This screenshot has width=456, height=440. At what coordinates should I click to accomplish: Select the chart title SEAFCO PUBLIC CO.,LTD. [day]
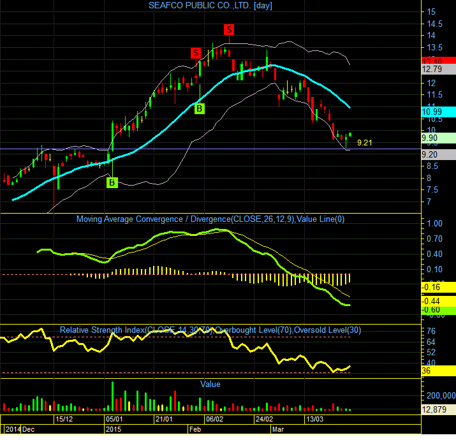pos(210,5)
